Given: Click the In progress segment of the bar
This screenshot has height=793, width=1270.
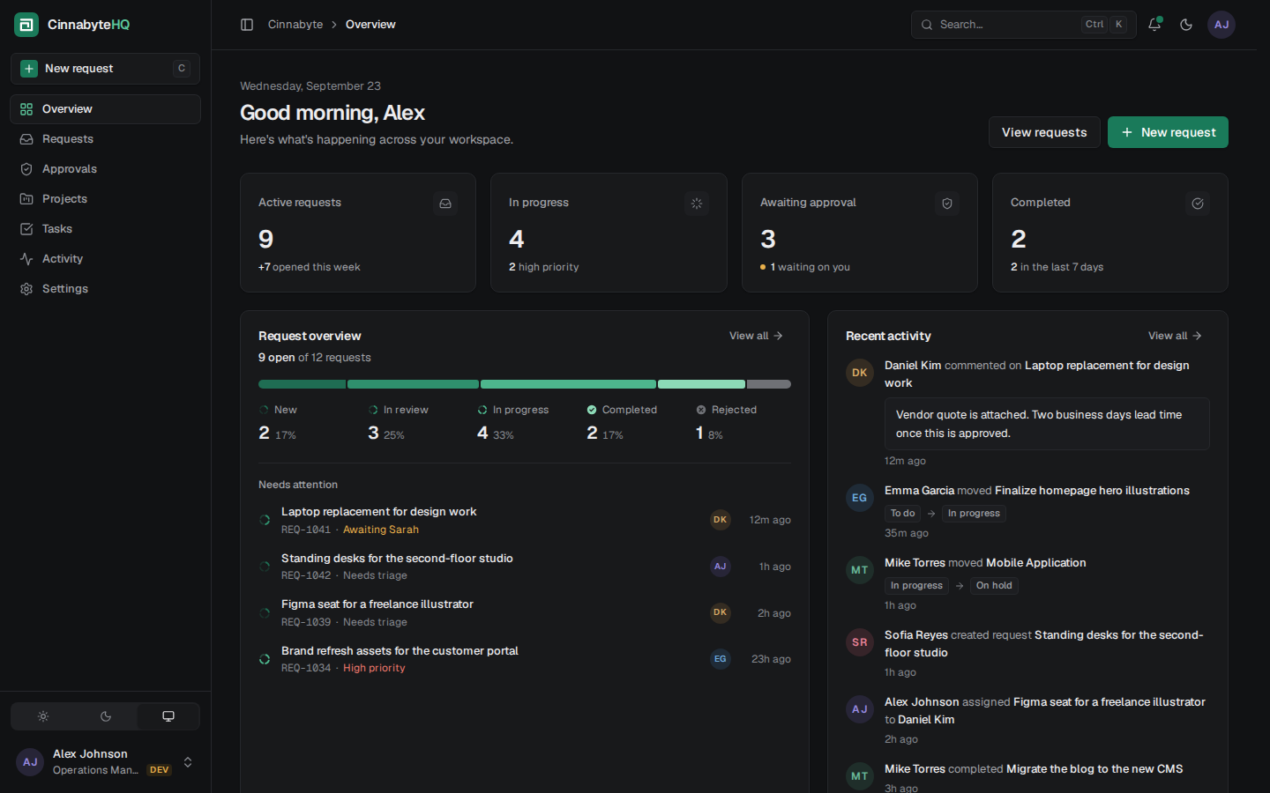Looking at the screenshot, I should pyautogui.click(x=568, y=384).
